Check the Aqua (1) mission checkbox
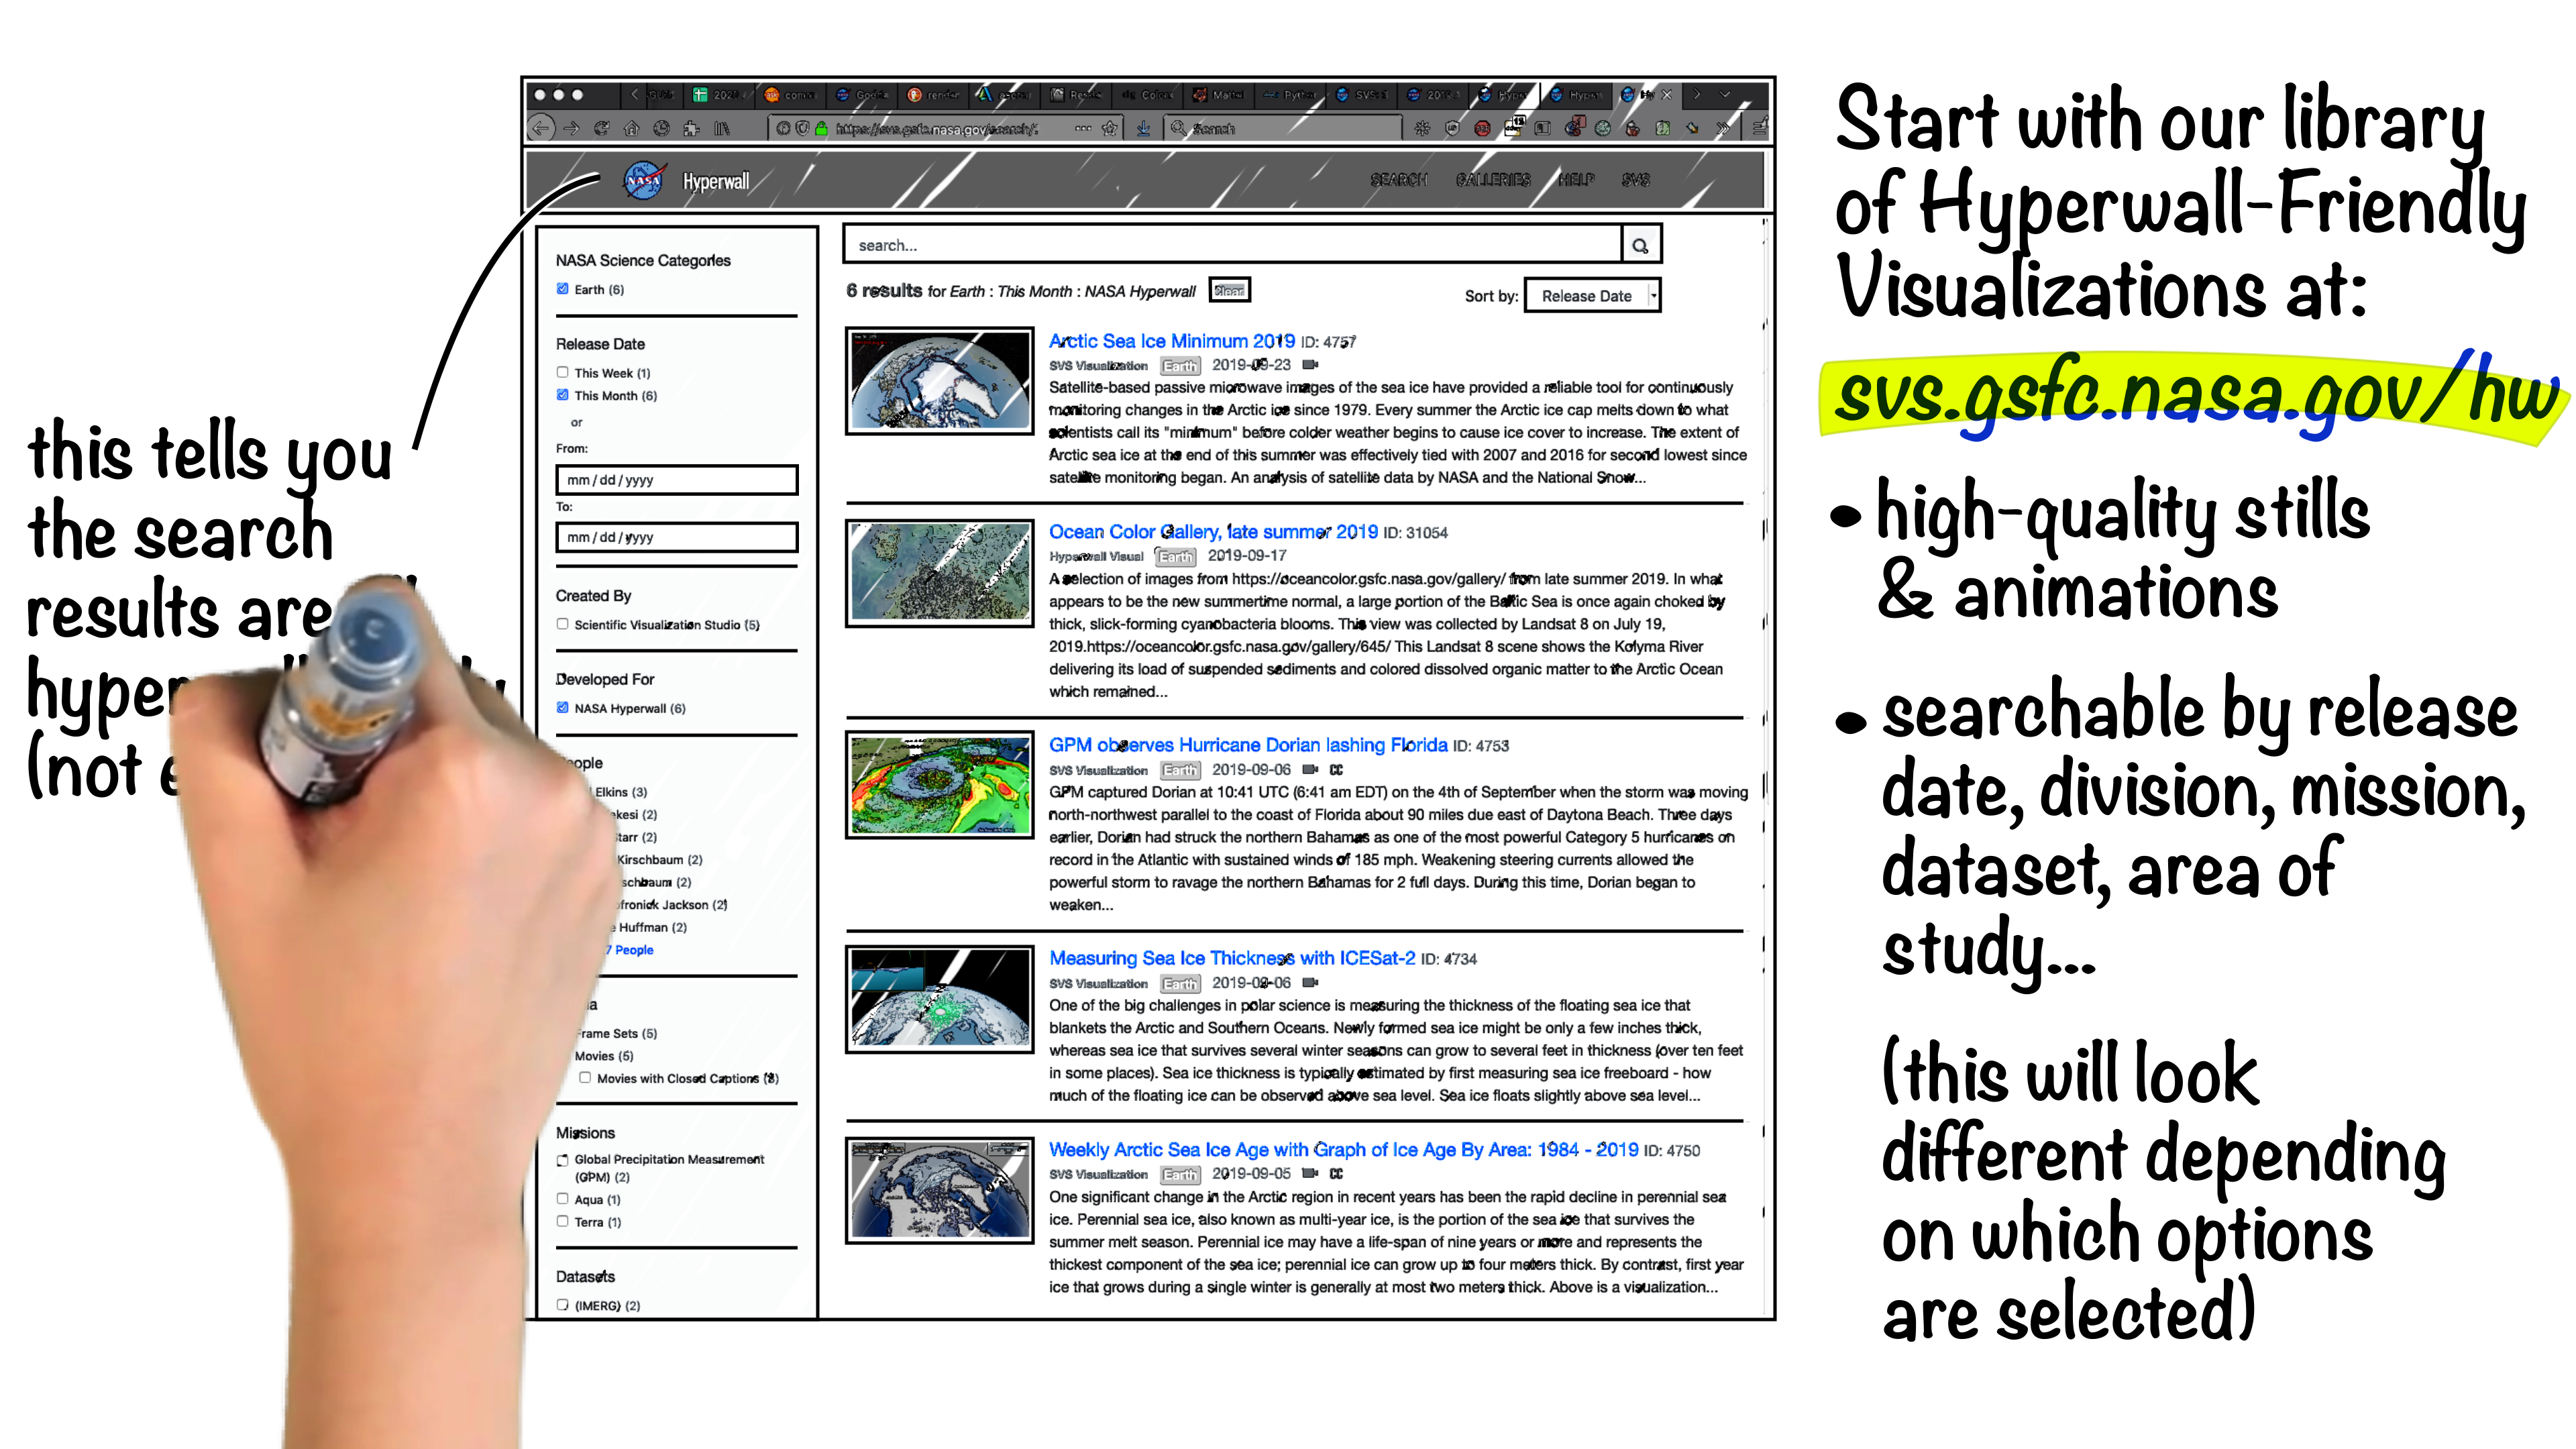 pos(562,1198)
